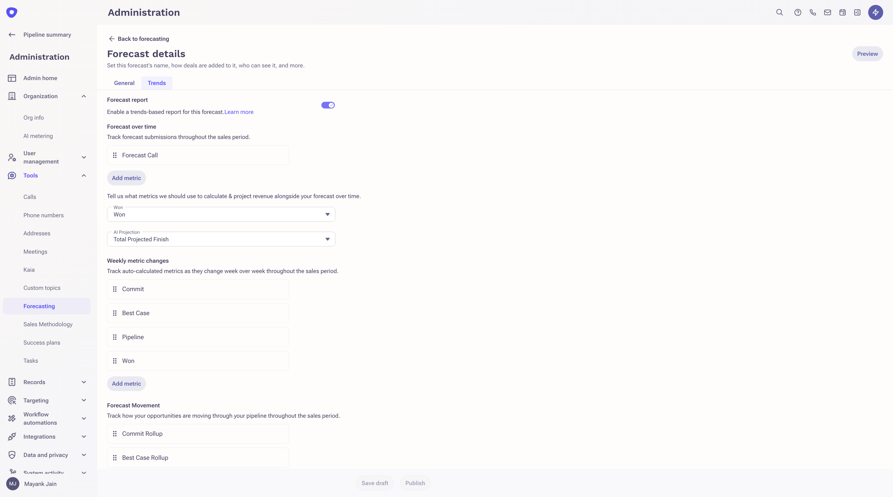Open Sales Methodology in sidebar

(x=48, y=324)
